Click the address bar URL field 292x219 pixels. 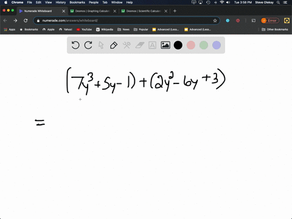(127, 21)
